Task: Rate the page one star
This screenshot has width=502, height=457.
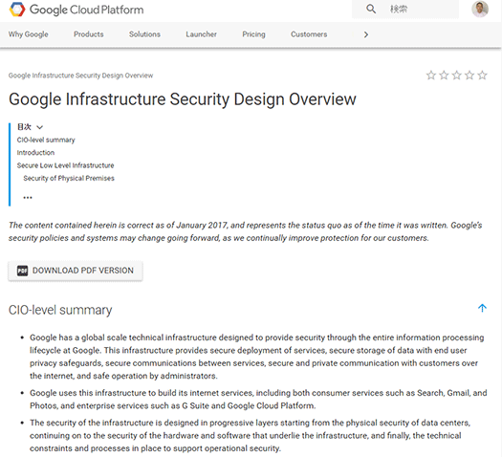Action: tap(431, 76)
